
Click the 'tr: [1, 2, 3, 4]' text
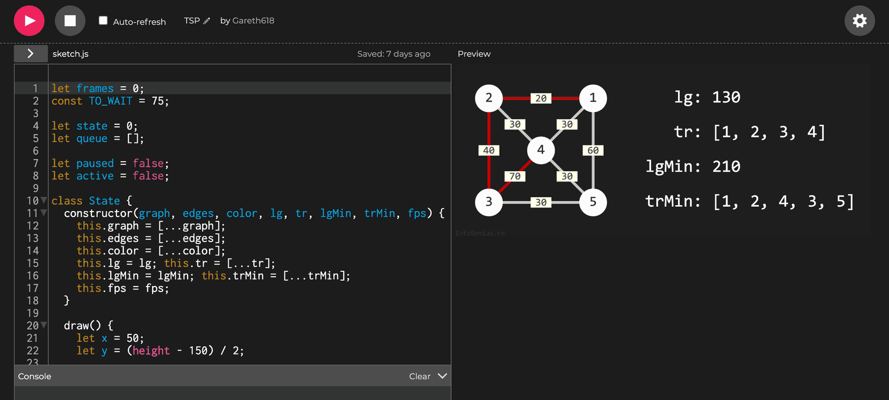[x=749, y=132]
